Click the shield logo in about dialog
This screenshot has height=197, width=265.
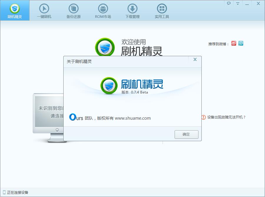coord(109,86)
